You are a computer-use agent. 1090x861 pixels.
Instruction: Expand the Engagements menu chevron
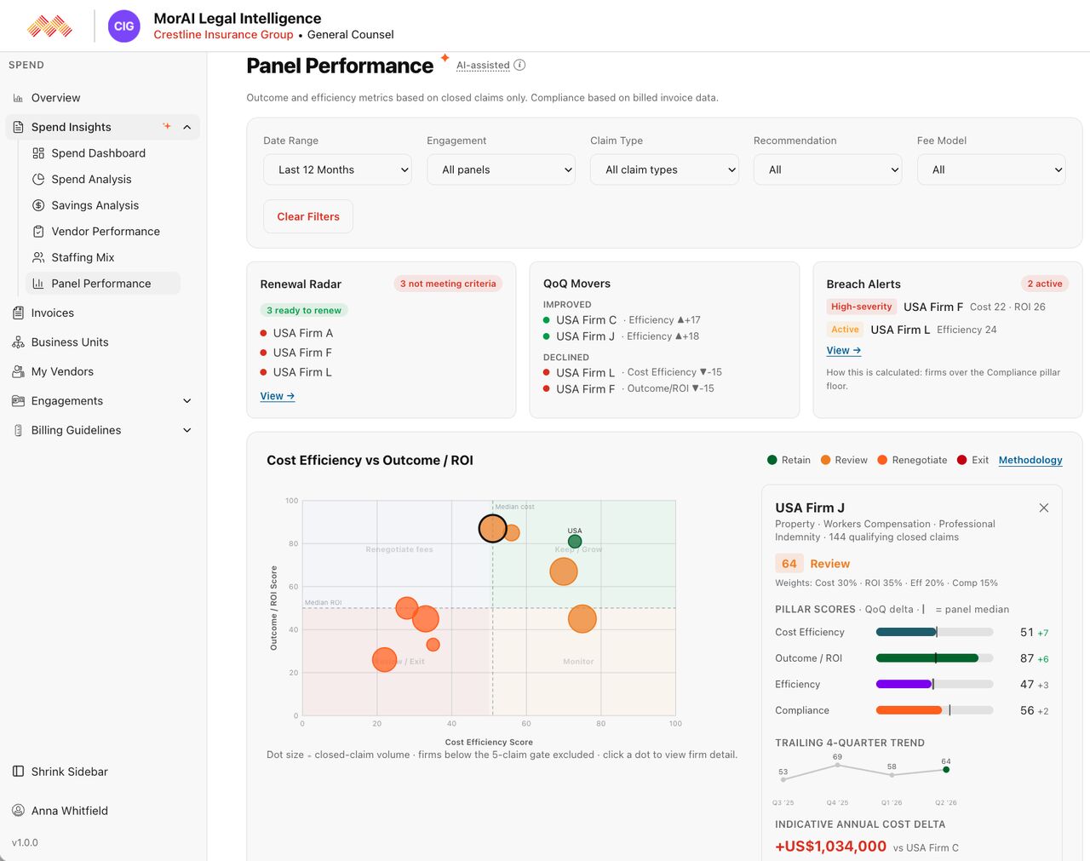(187, 401)
